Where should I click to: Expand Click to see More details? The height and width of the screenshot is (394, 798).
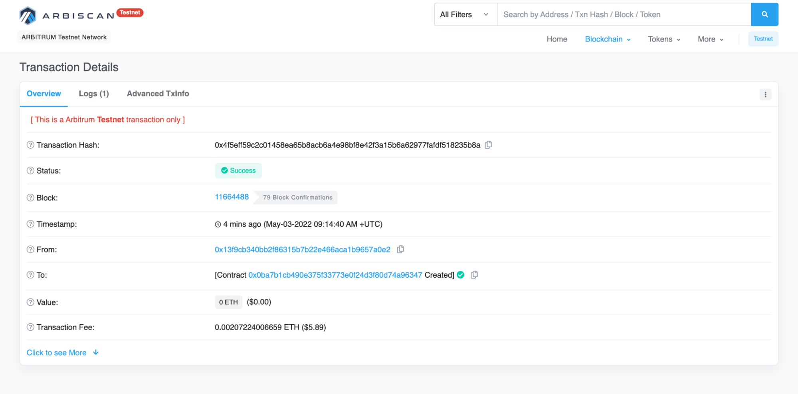[x=62, y=353]
